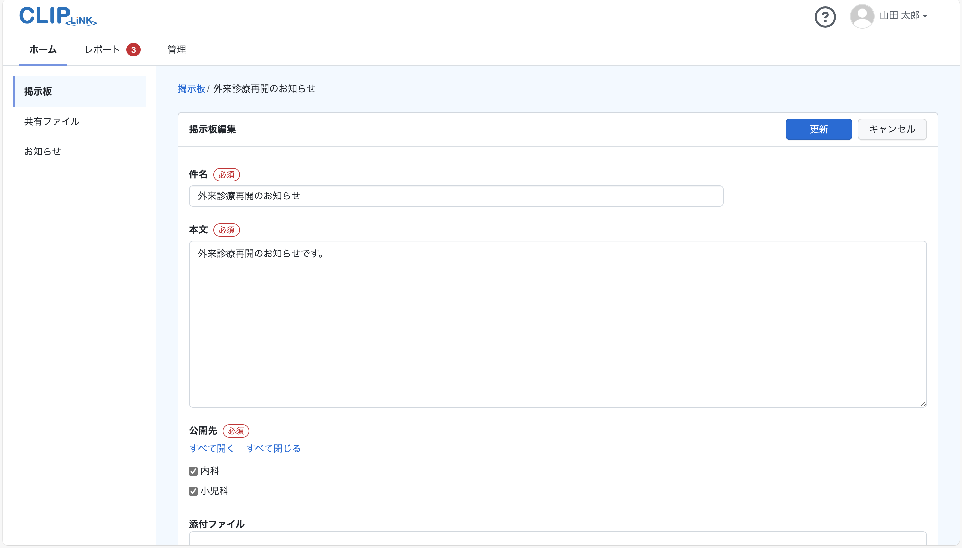Screen dimensions: 962x548
Task: Select 共有ファイル in the sidebar
Action: pyautogui.click(x=52, y=121)
